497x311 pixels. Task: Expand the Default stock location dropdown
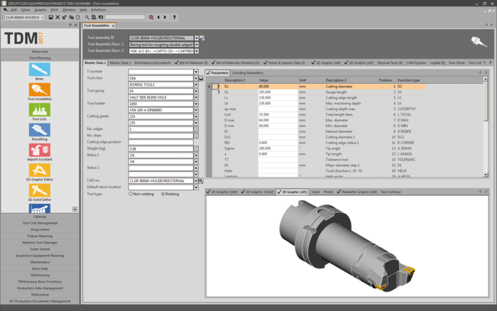coord(196,187)
